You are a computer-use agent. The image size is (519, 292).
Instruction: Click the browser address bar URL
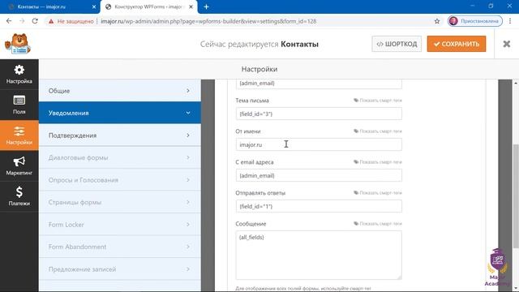point(208,21)
